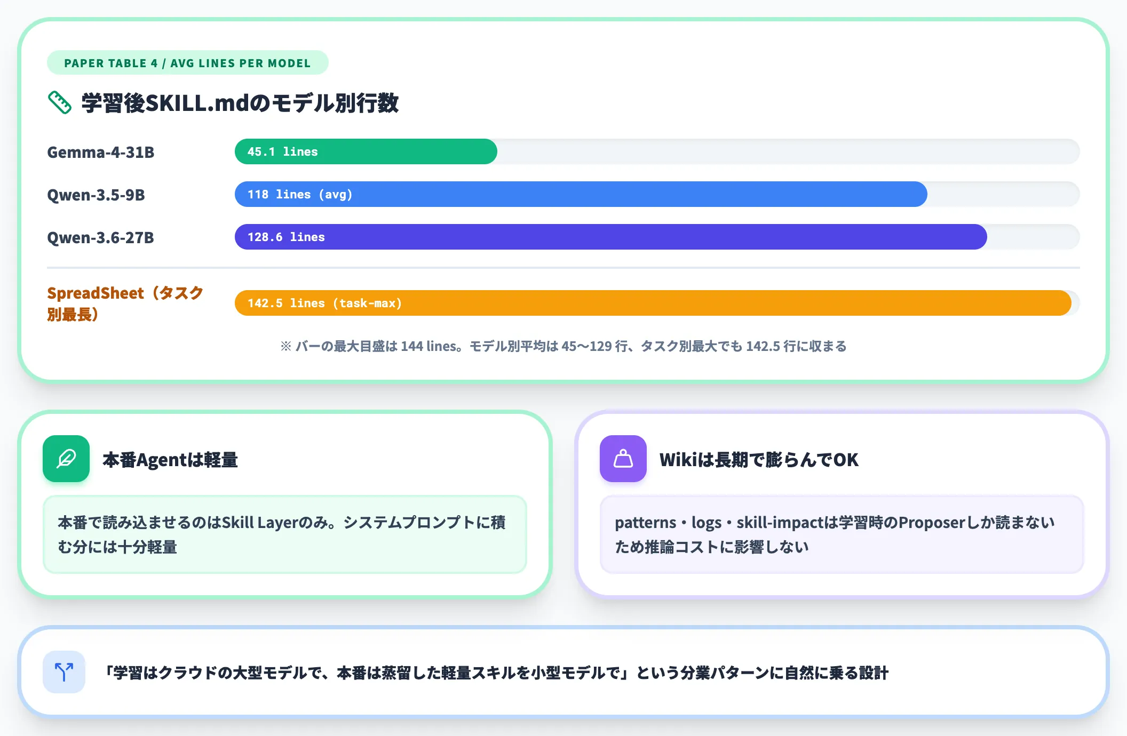Image resolution: width=1127 pixels, height=736 pixels.
Task: Click the patterns・logs・skill-impact description box
Action: tap(842, 534)
